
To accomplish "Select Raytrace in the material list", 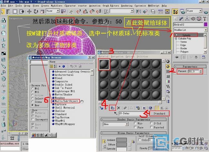I will pyautogui.click(x=60, y=104).
